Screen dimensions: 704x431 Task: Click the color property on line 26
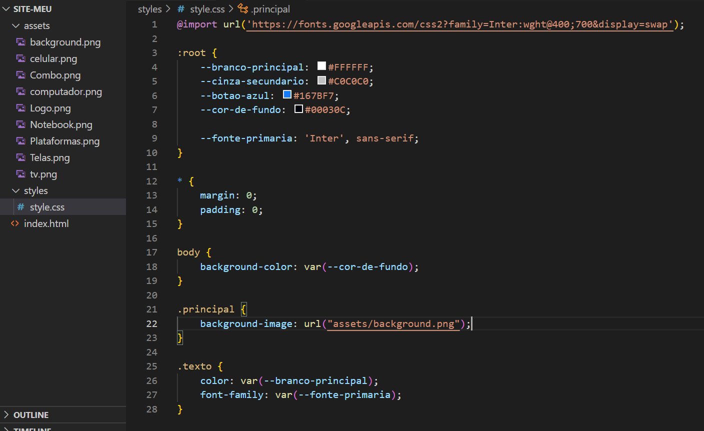point(214,380)
